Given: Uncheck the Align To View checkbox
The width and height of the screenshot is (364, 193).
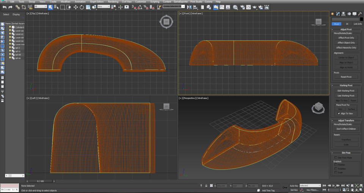Looking at the screenshot, I should (x=339, y=113).
